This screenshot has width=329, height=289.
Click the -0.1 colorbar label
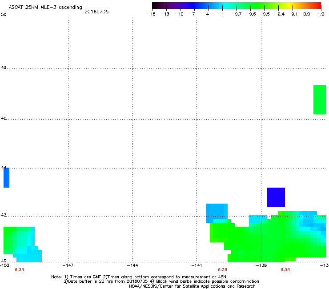pyautogui.click(x=293, y=14)
